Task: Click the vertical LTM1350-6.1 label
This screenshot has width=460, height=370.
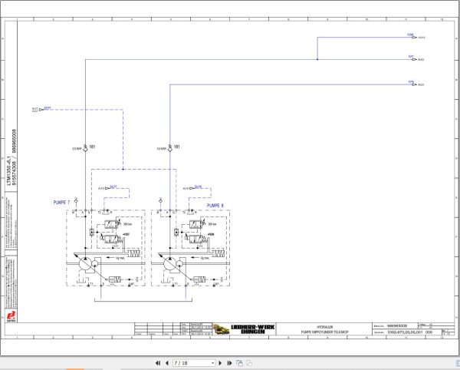Action: tap(8, 170)
